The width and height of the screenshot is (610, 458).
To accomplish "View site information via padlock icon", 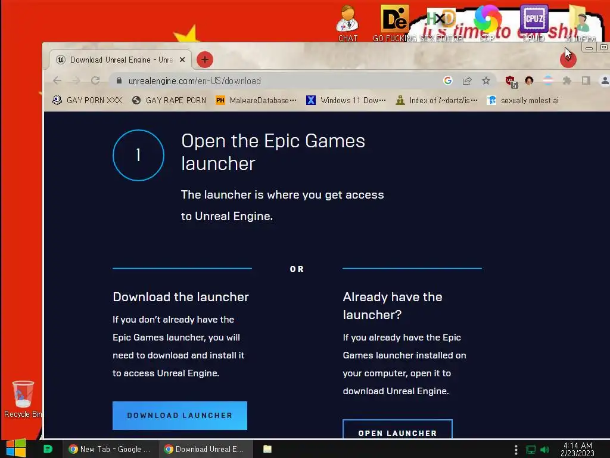I will click(x=119, y=81).
